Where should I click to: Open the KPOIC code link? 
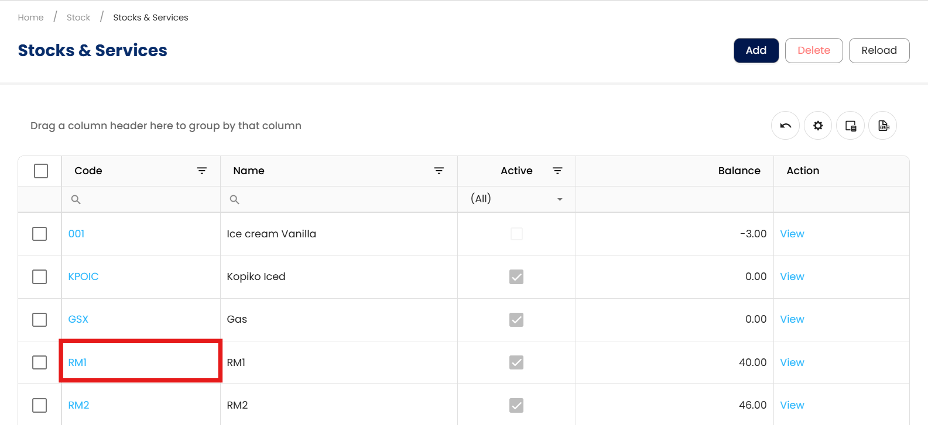tap(83, 277)
